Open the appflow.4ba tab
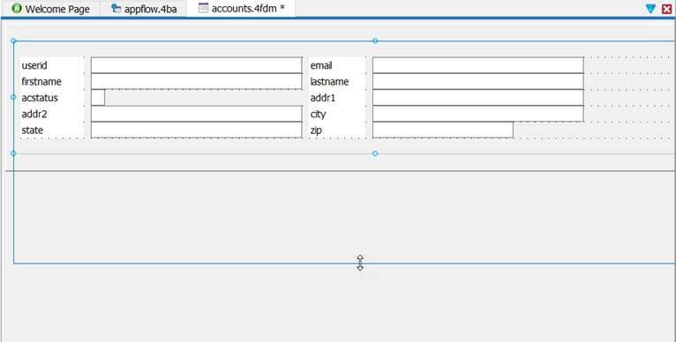Screen dimensions: 676x342 144,9
